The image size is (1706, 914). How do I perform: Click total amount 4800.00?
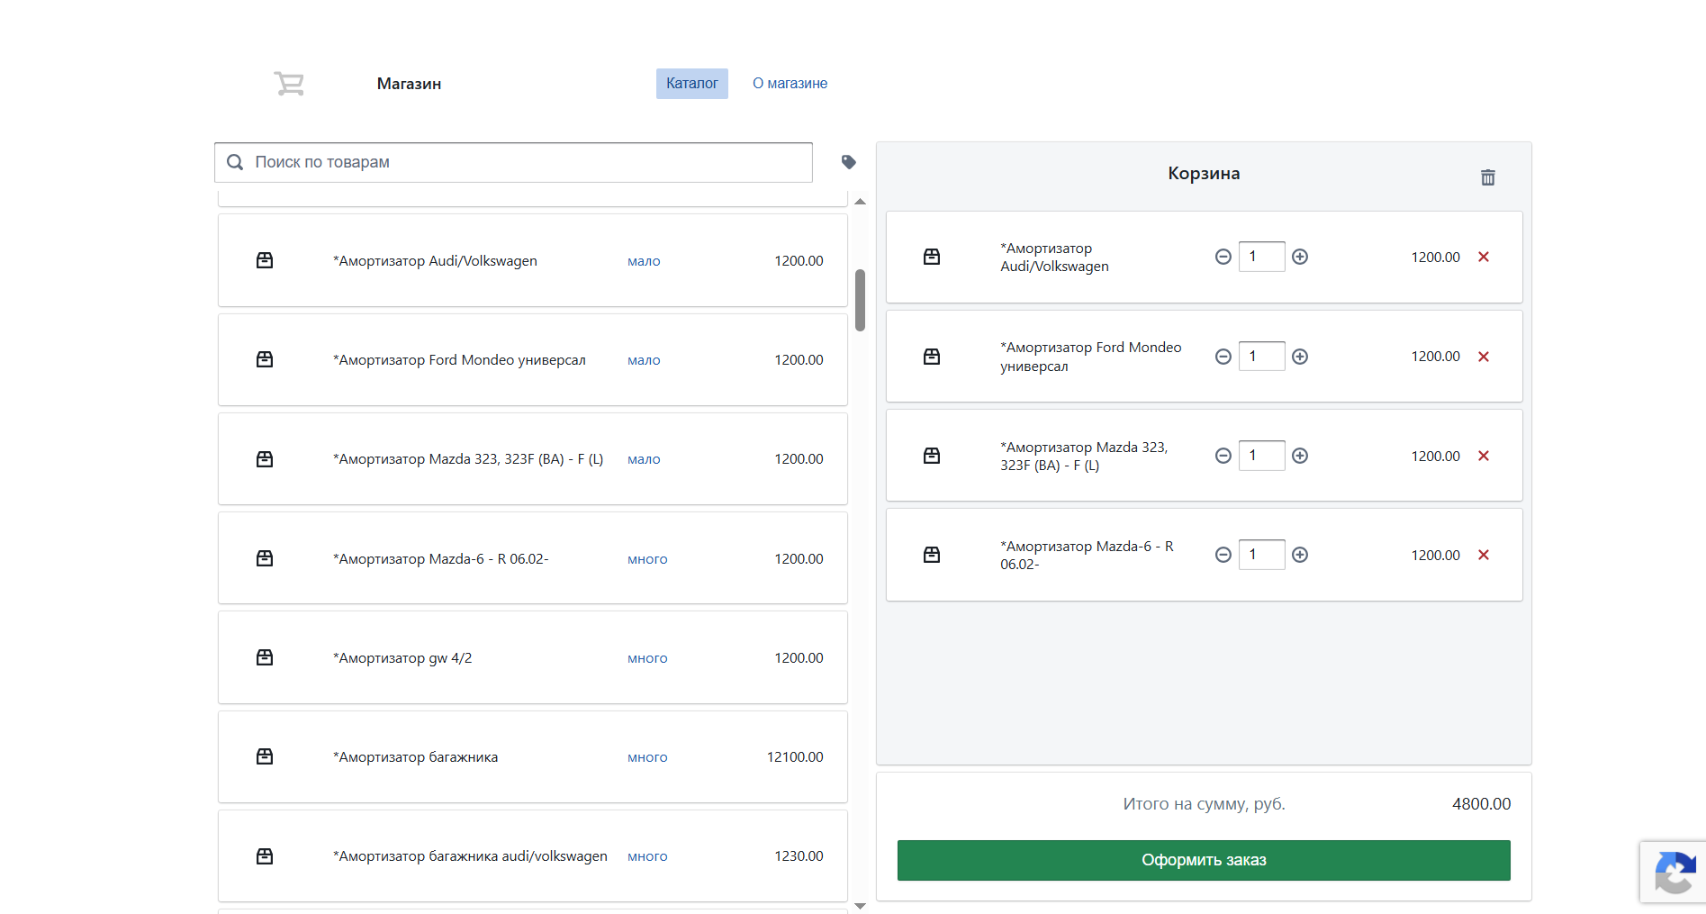[1481, 804]
